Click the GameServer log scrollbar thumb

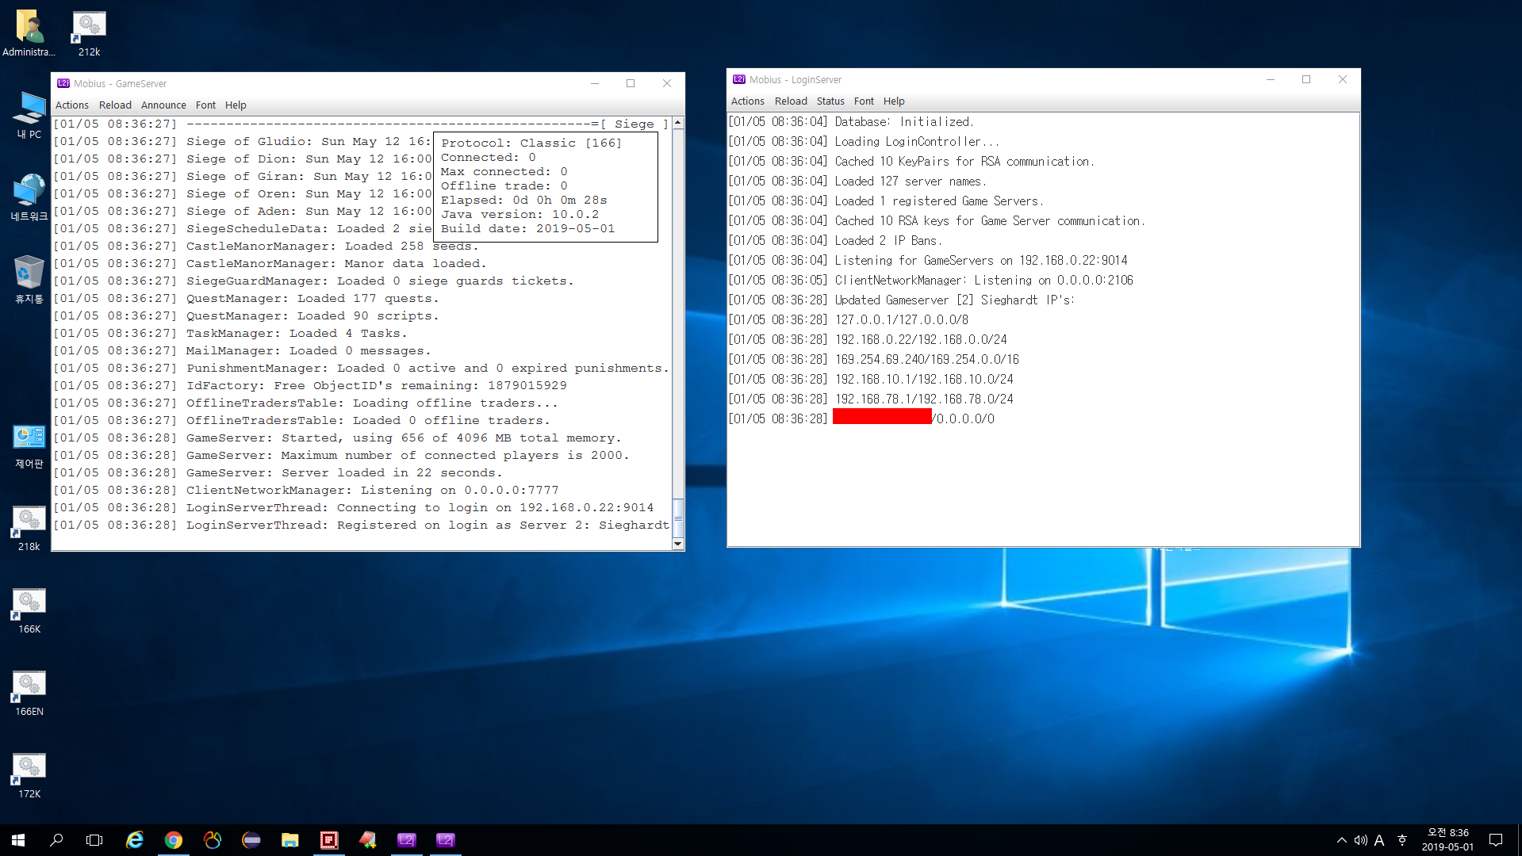[678, 518]
